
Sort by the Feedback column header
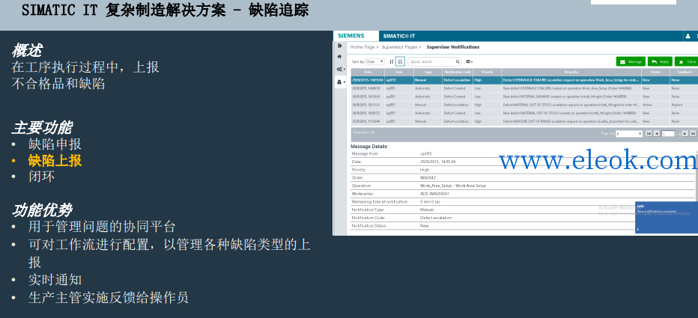[x=684, y=72]
